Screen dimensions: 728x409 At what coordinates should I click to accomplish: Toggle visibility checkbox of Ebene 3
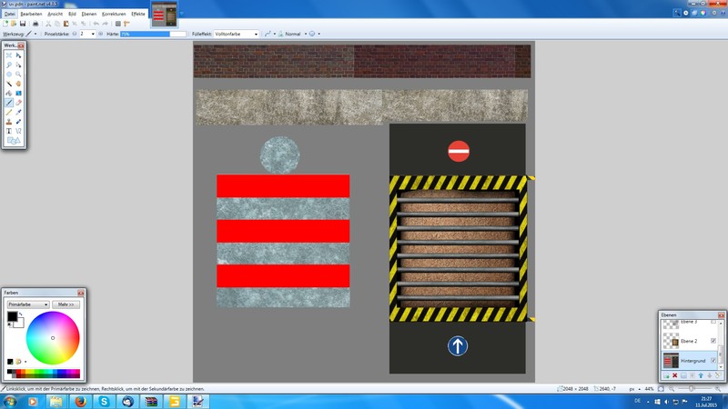coord(713,323)
